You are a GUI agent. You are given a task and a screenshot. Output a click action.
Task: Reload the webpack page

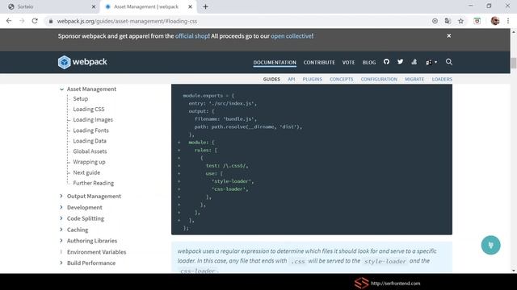click(35, 21)
